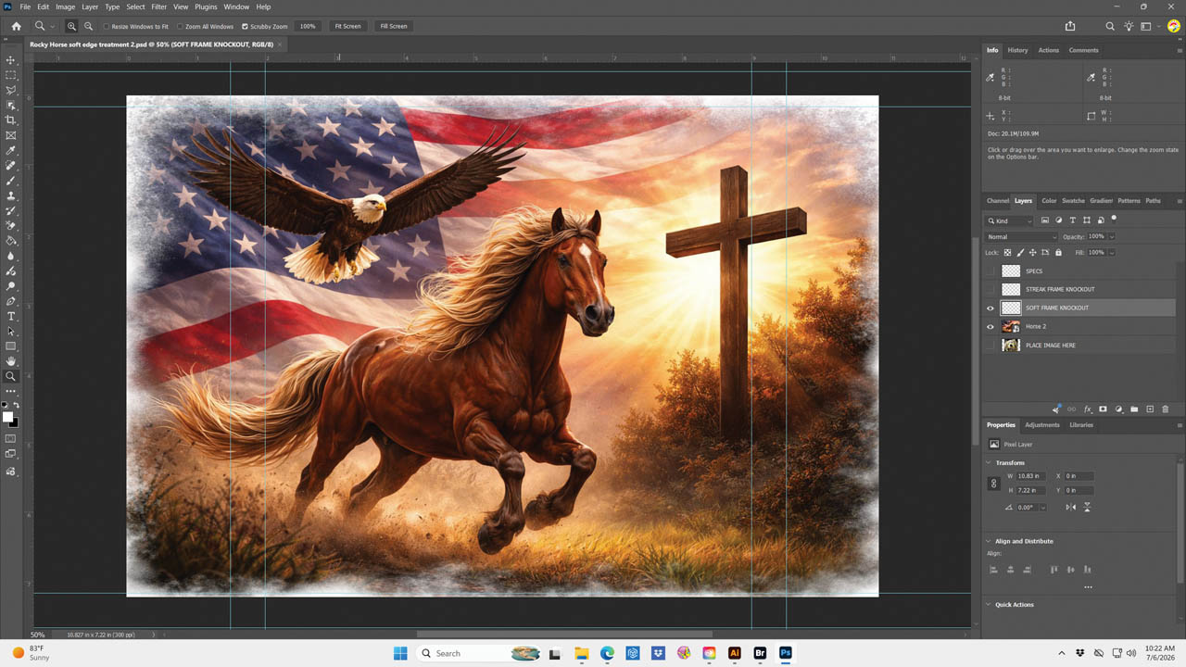The width and height of the screenshot is (1186, 667).
Task: Open the Fill percentage dropdown arrow
Action: click(1112, 252)
